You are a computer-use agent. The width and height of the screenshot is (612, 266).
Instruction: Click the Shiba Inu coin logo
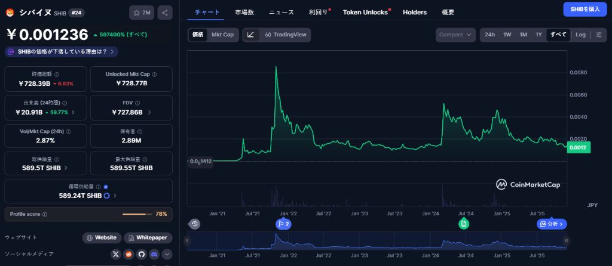(x=10, y=13)
